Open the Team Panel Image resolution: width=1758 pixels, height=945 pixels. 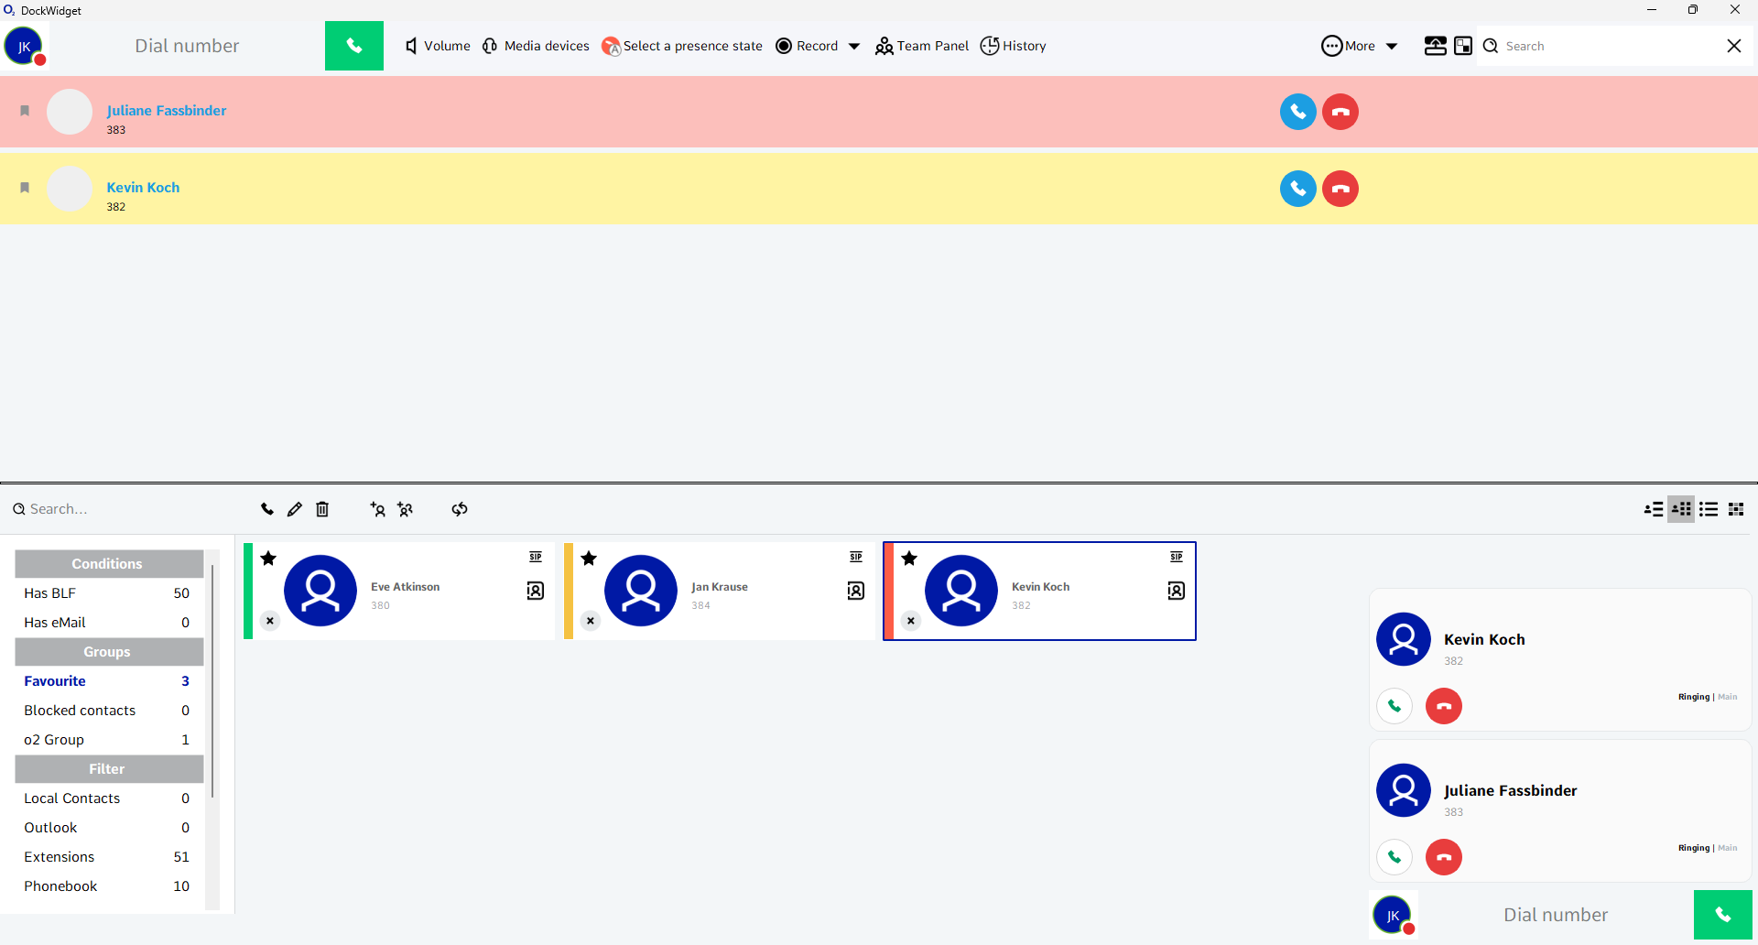click(922, 46)
